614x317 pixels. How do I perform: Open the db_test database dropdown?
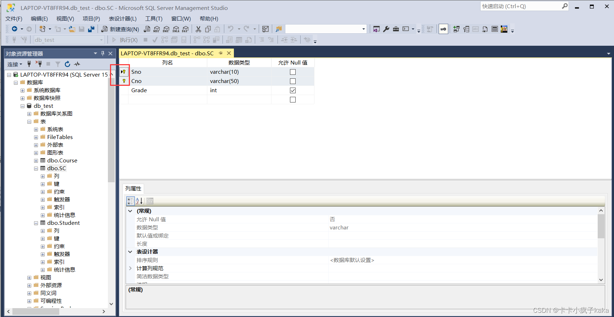coord(101,40)
